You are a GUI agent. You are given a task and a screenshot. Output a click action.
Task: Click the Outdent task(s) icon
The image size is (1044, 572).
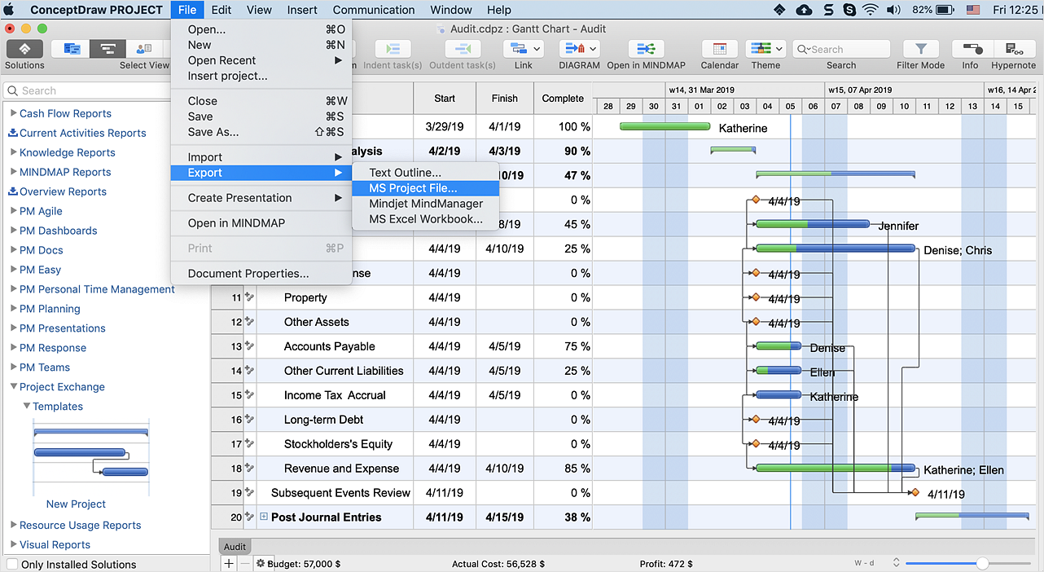coord(462,49)
